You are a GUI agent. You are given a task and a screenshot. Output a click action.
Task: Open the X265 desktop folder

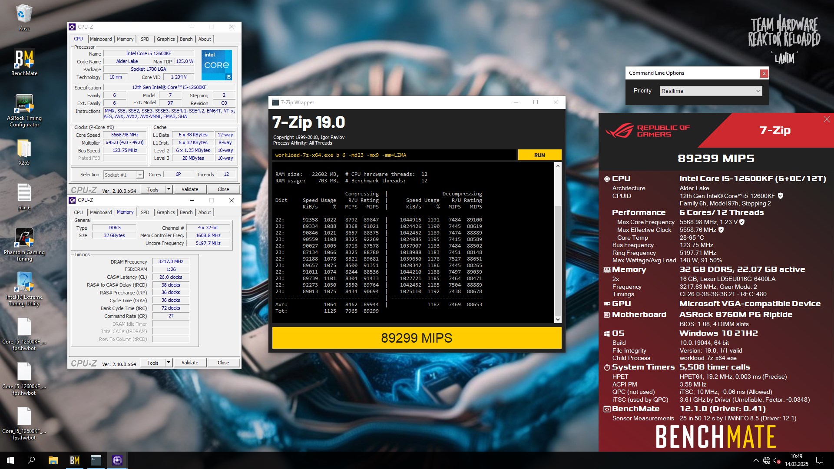[24, 152]
